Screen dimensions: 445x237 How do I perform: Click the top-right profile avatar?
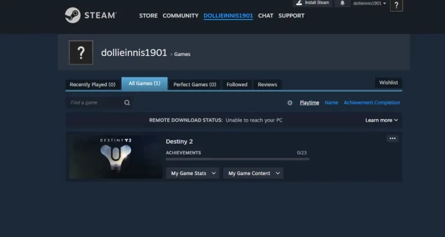coord(397,5)
